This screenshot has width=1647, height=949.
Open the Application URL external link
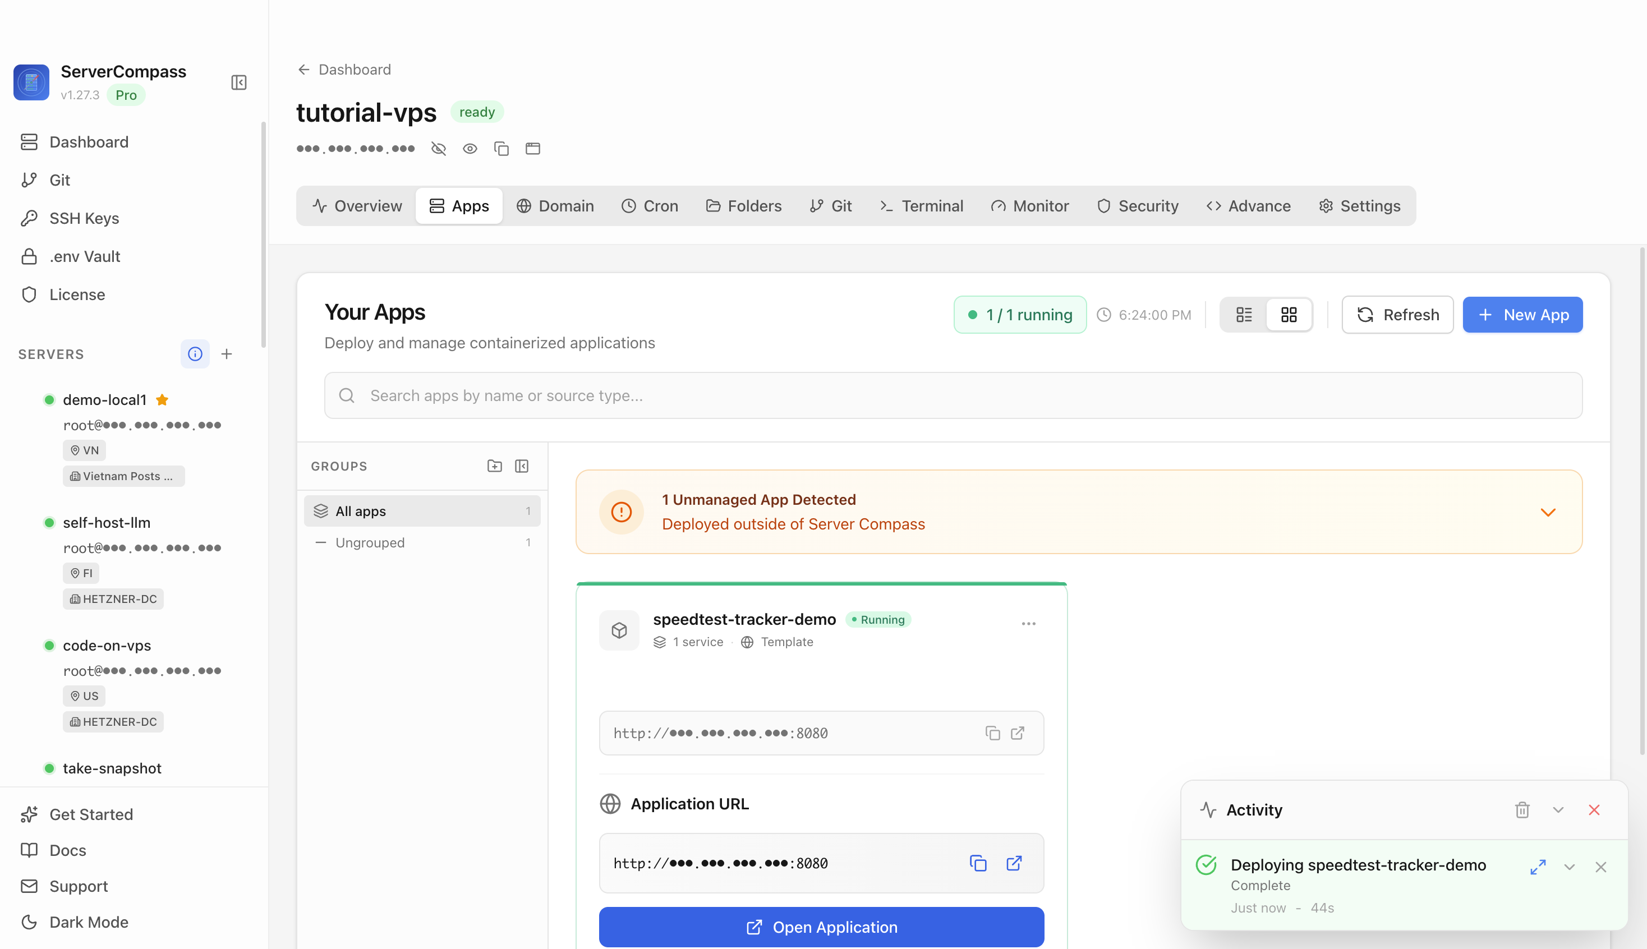pos(1014,863)
